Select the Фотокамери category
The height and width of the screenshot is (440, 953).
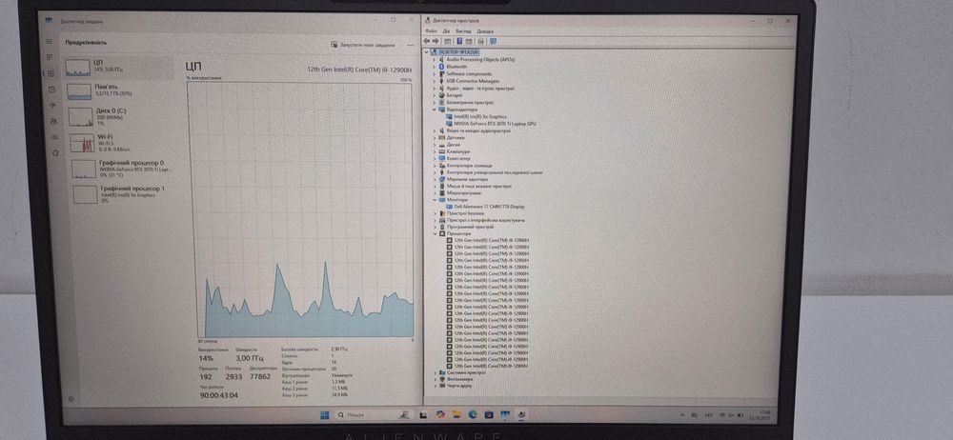pos(457,379)
